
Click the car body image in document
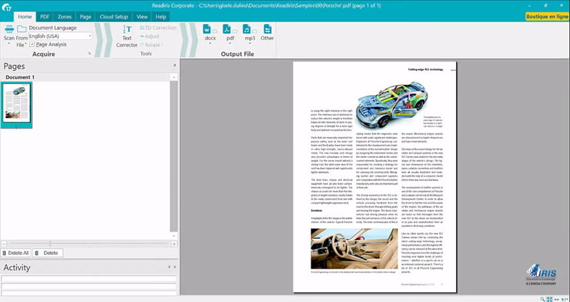391,104
